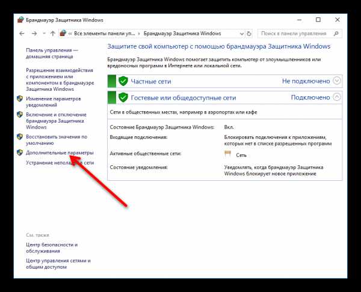
Task: Click the firewall icon in address bar
Action: pyautogui.click(x=63, y=33)
